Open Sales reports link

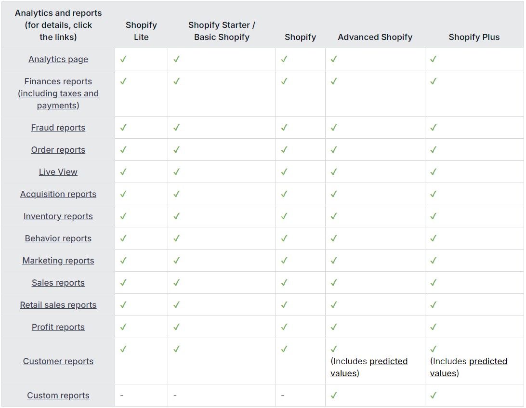58,282
